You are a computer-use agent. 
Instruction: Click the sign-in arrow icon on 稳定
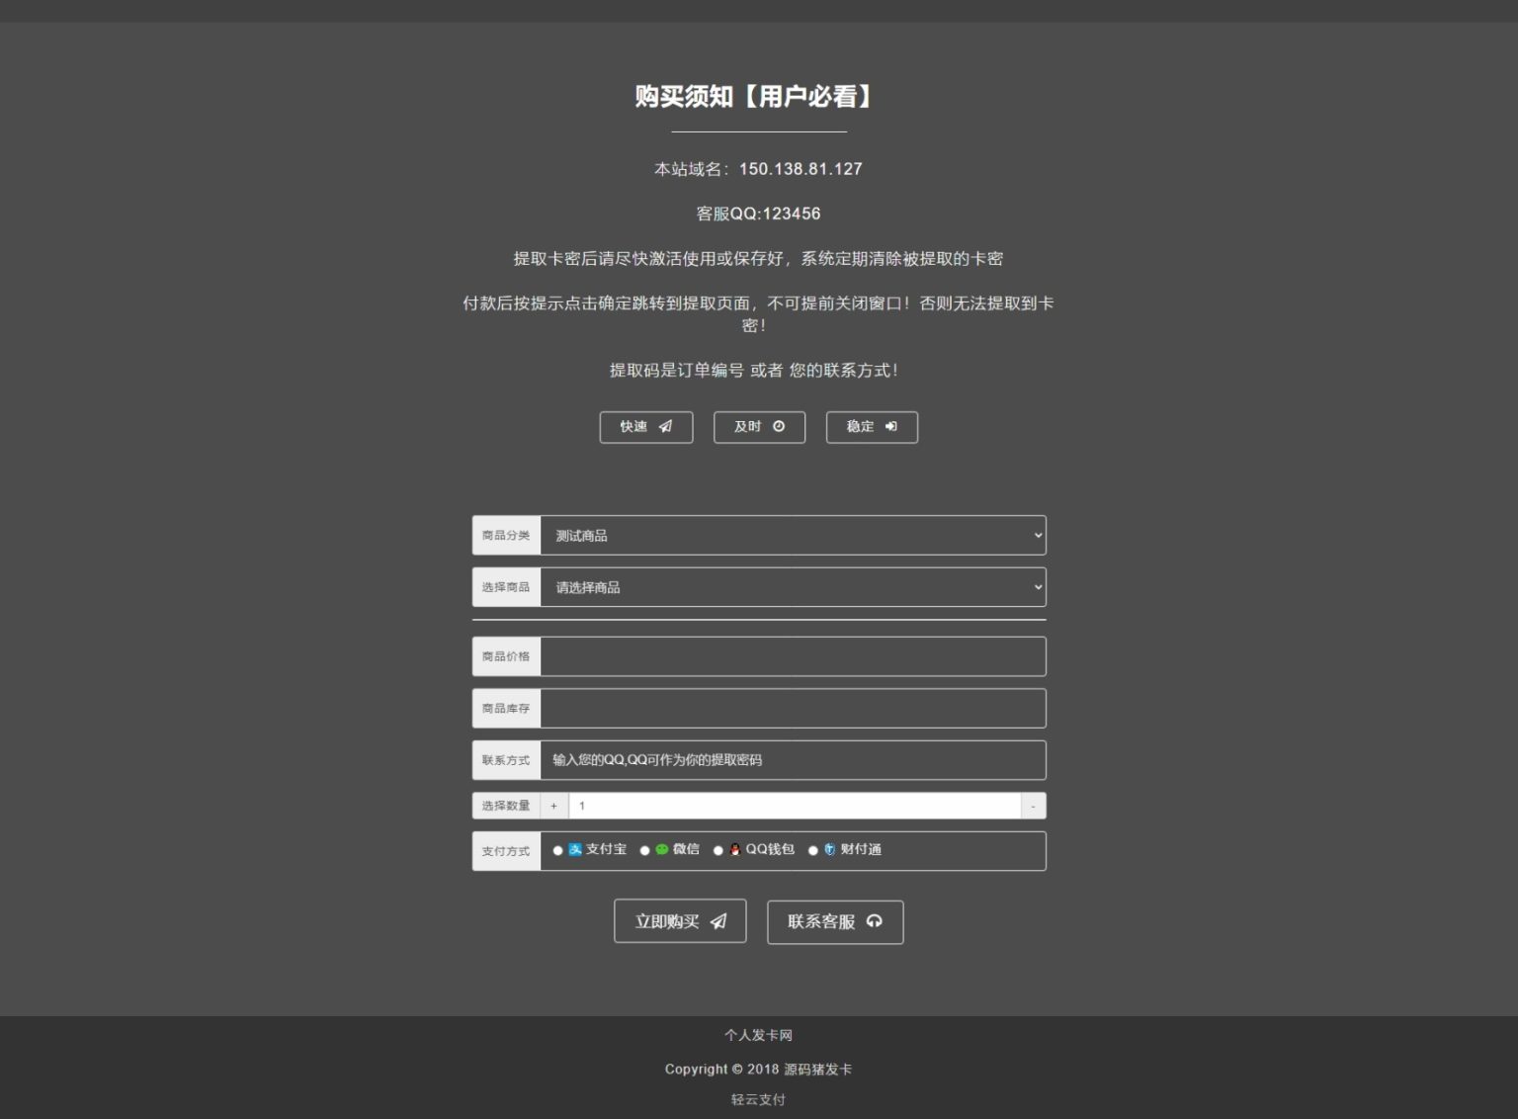pos(890,427)
